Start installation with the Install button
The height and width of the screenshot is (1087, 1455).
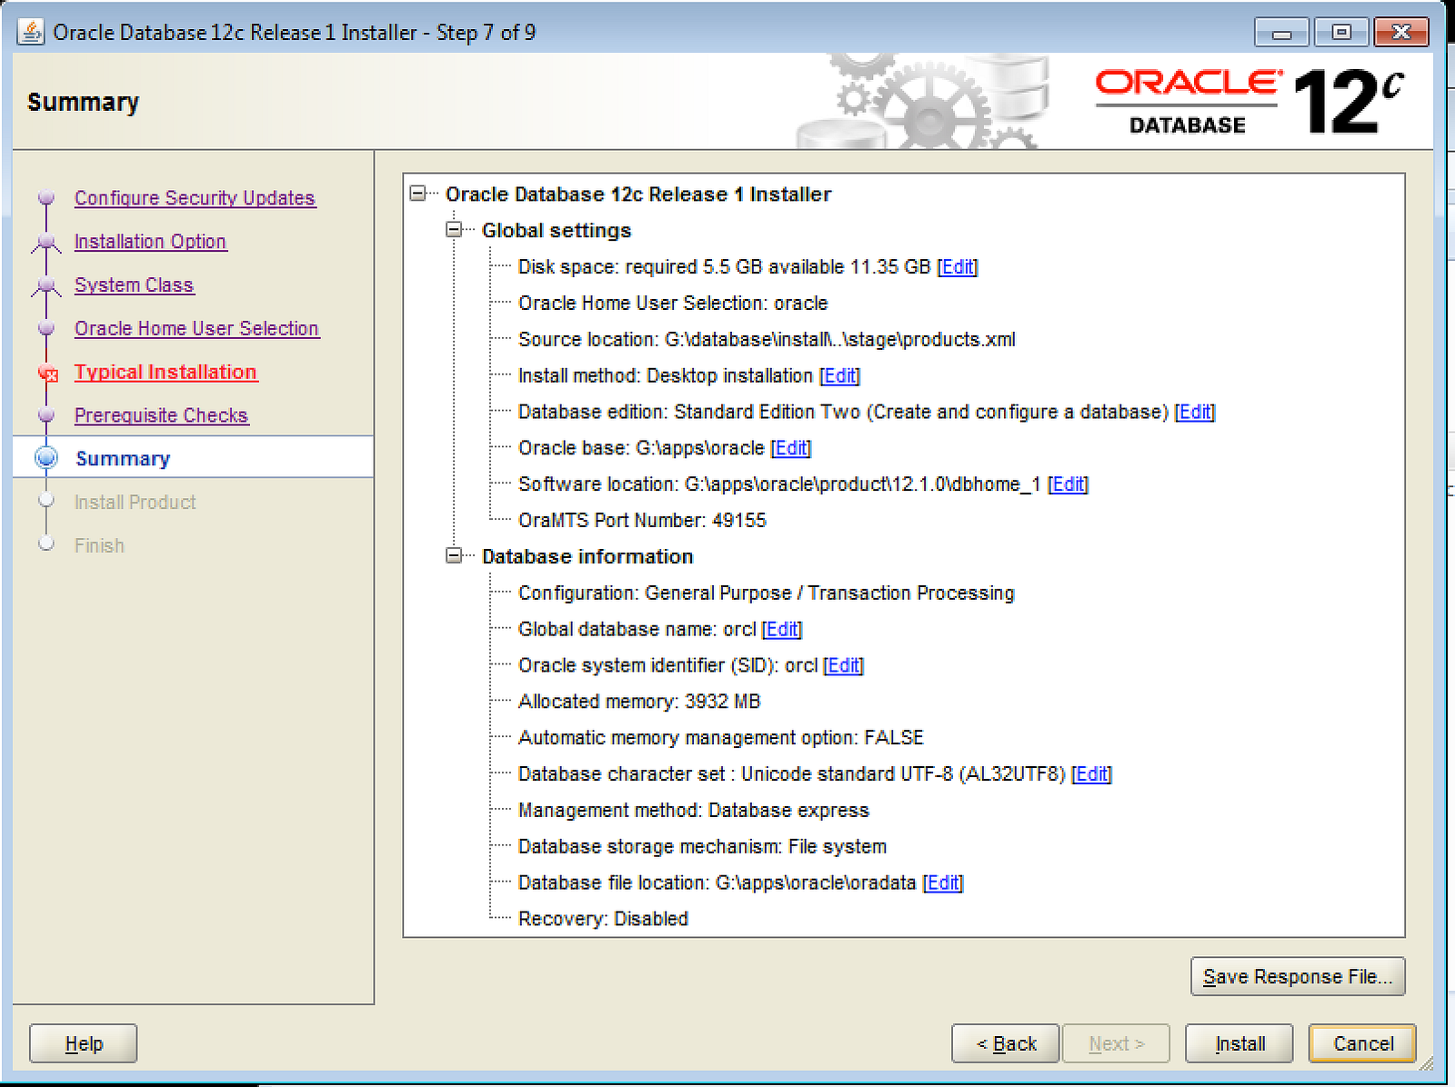(x=1239, y=1043)
